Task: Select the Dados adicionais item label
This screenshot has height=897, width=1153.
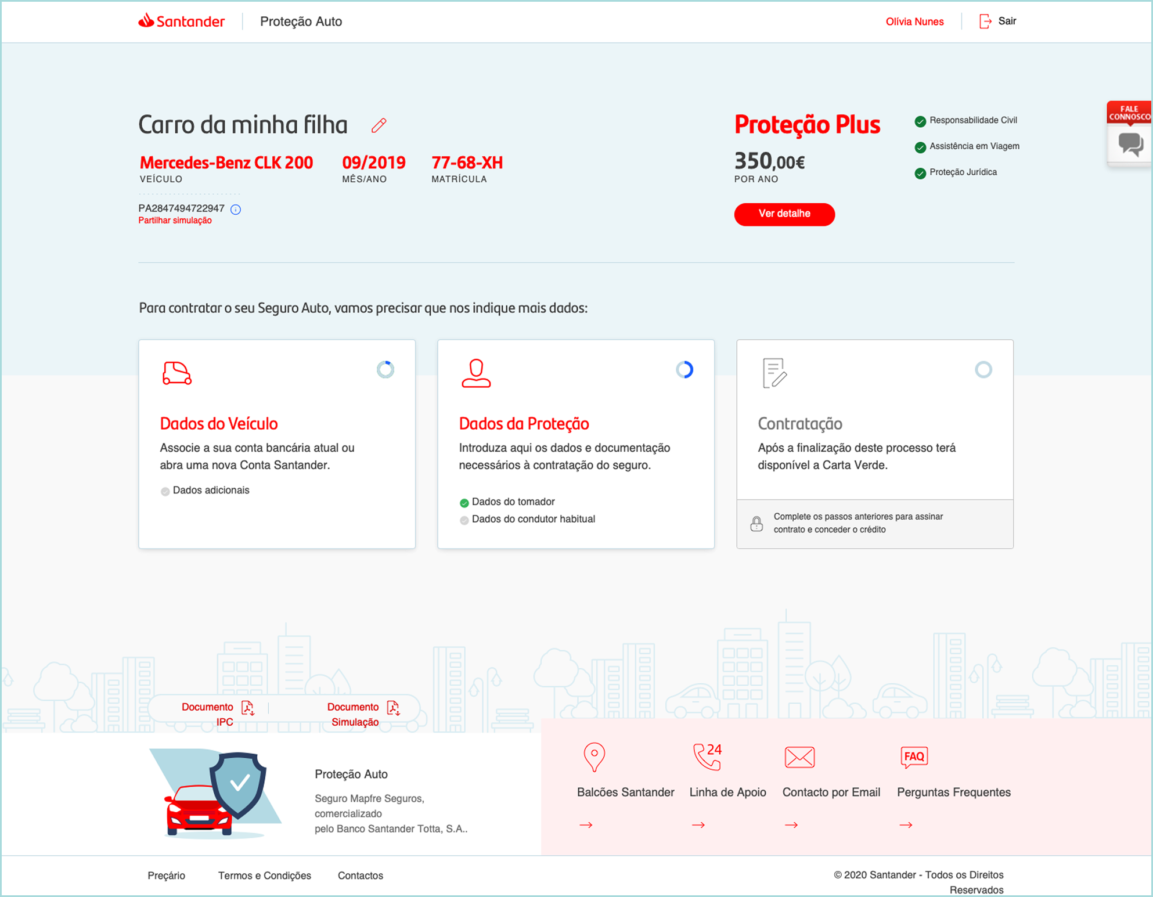Action: pyautogui.click(x=211, y=491)
